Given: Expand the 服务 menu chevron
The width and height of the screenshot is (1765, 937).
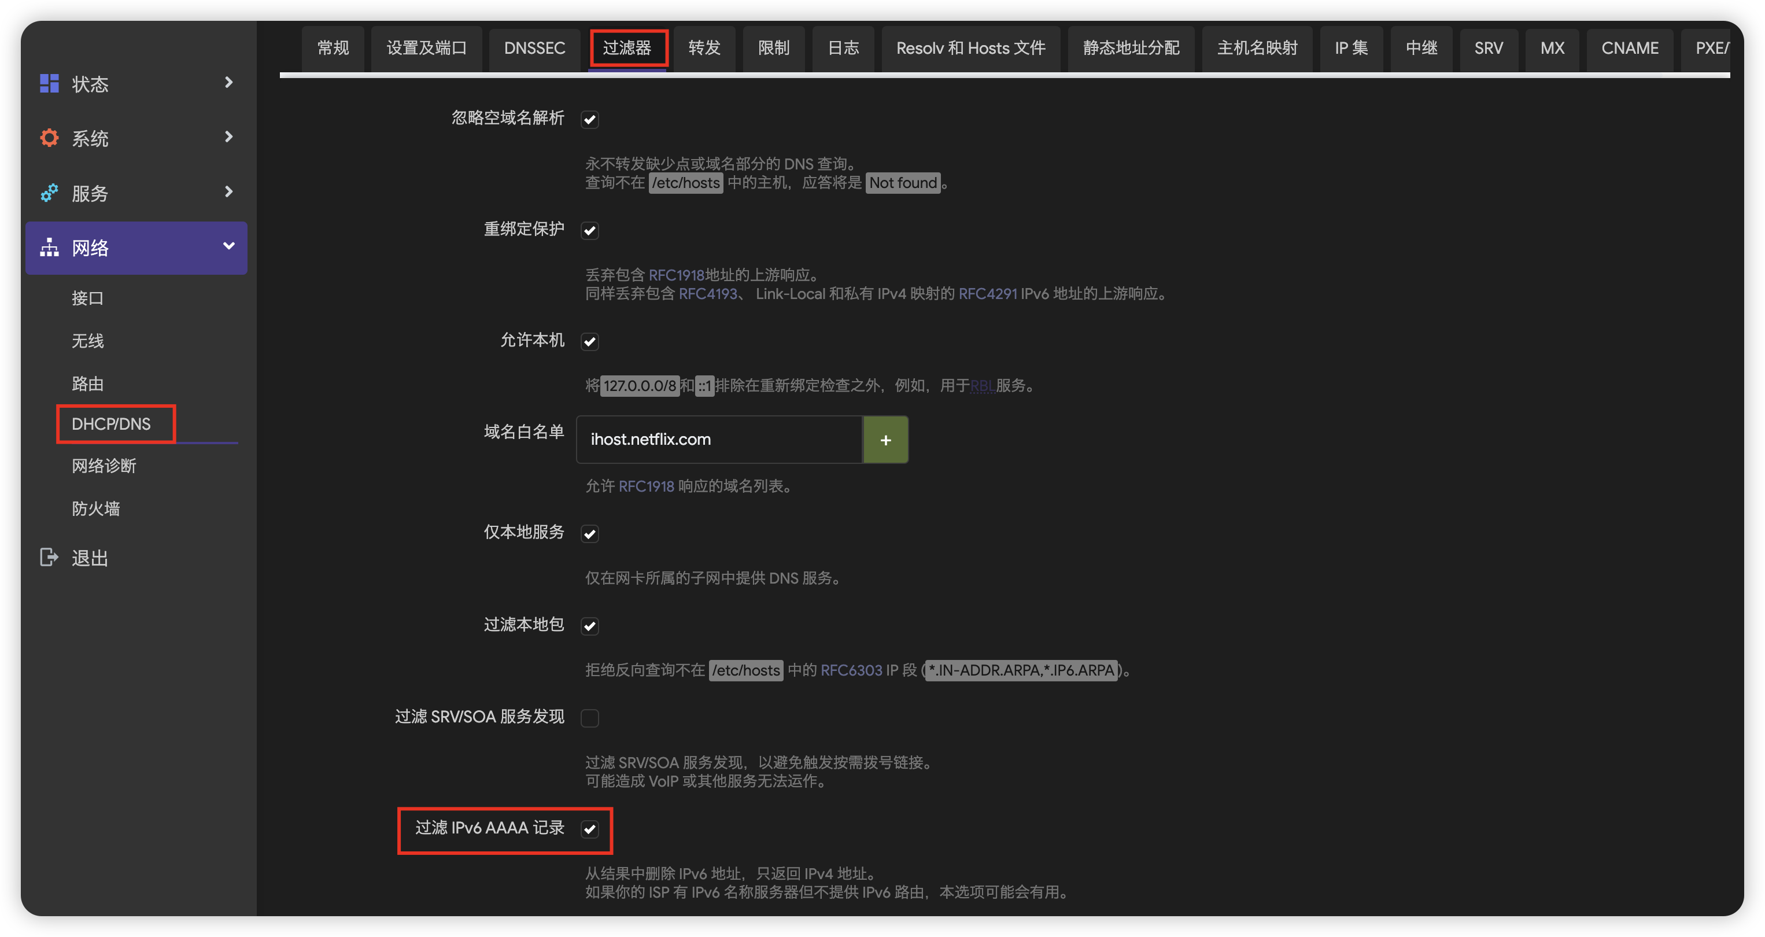Looking at the screenshot, I should pos(229,191).
